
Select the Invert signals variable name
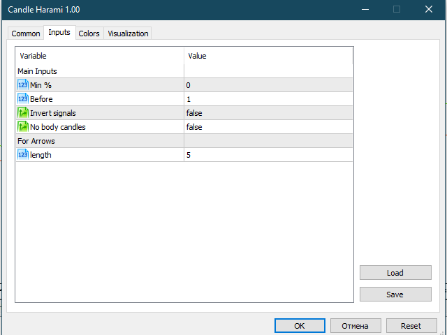coord(53,113)
